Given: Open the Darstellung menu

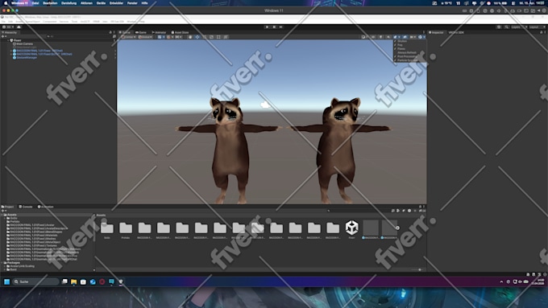Looking at the screenshot, I should 68,3.
